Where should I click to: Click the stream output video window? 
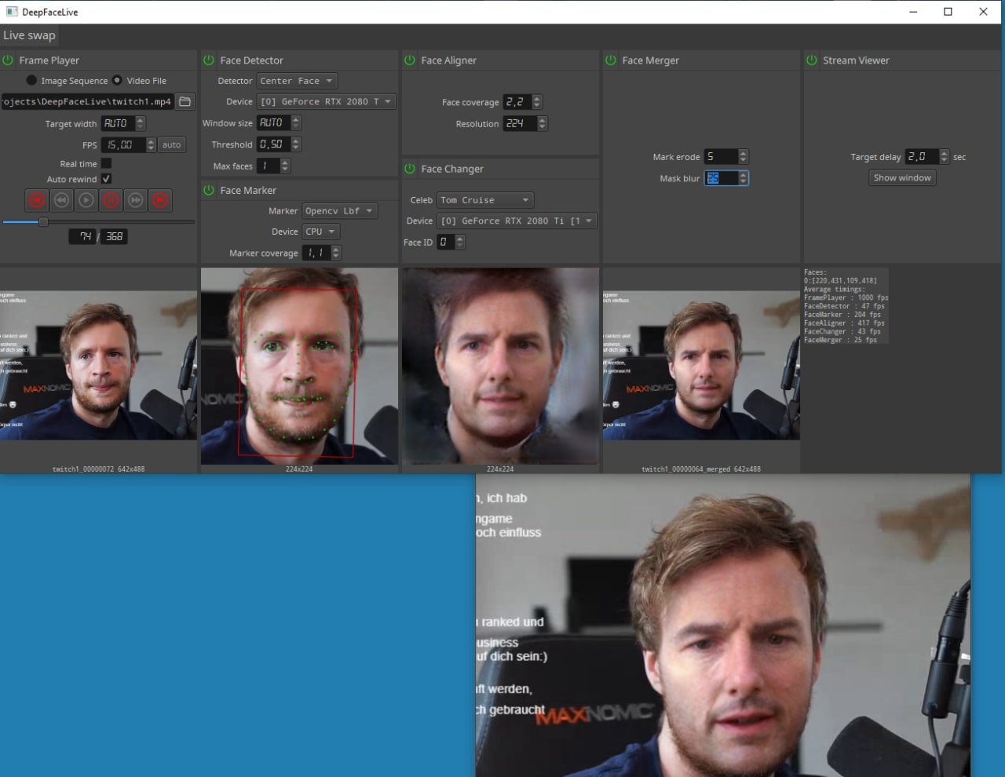[723, 626]
